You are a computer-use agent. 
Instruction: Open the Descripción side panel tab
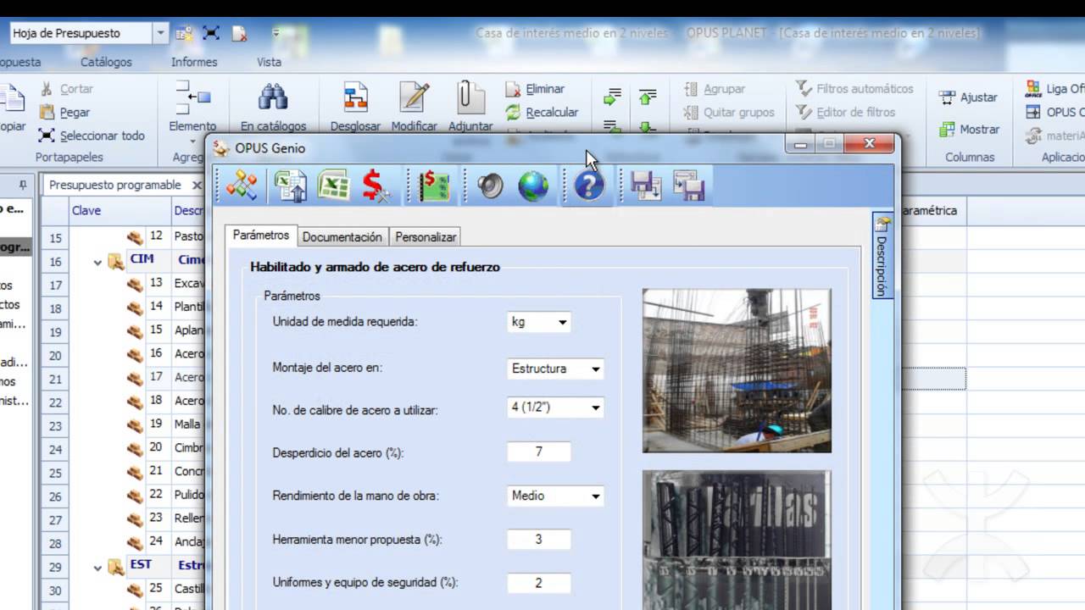click(x=882, y=256)
